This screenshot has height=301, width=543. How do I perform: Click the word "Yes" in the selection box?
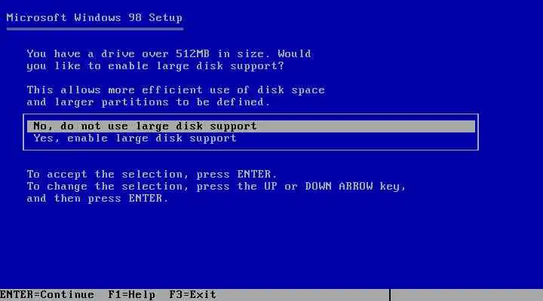[43, 138]
